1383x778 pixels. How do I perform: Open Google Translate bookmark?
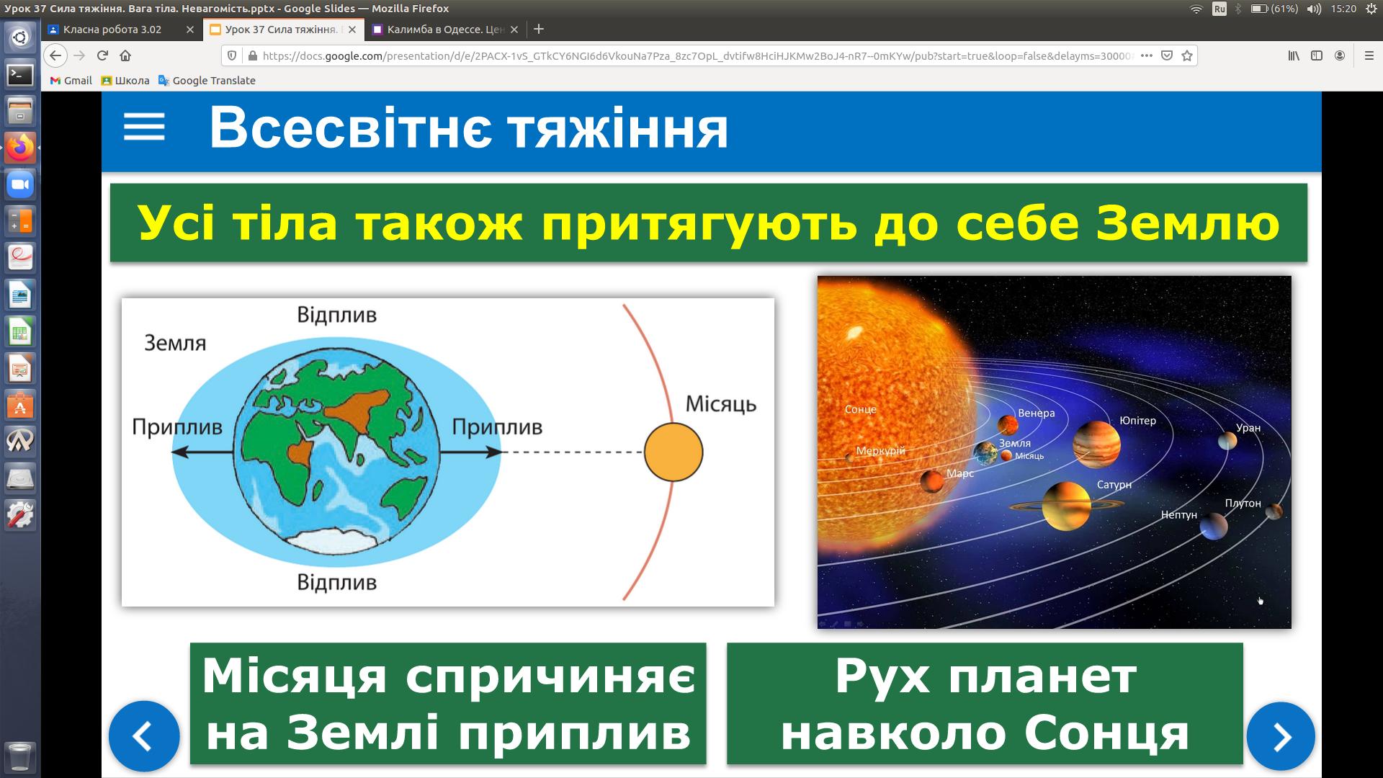(207, 81)
